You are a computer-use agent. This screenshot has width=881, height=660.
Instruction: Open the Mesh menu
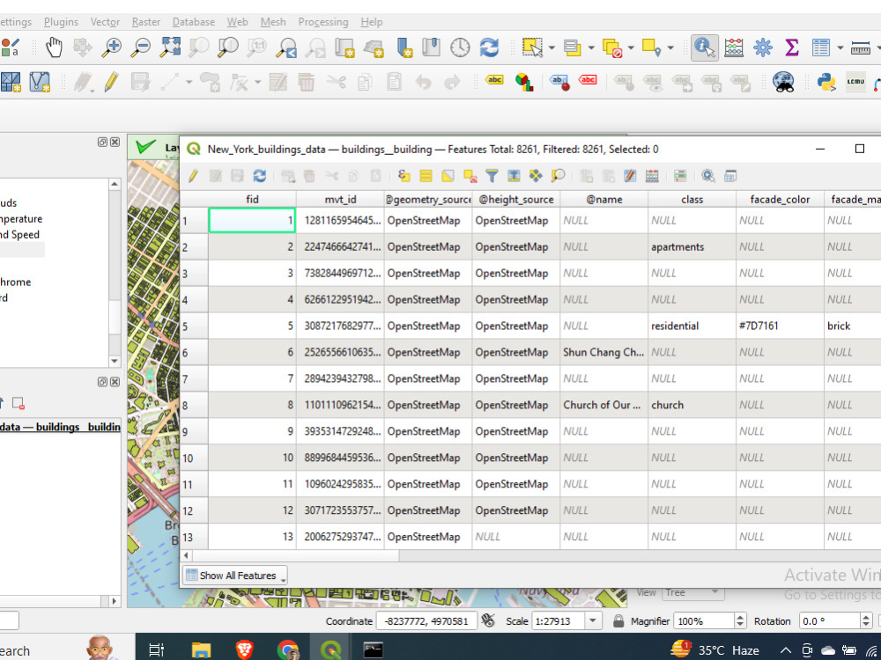(x=273, y=22)
